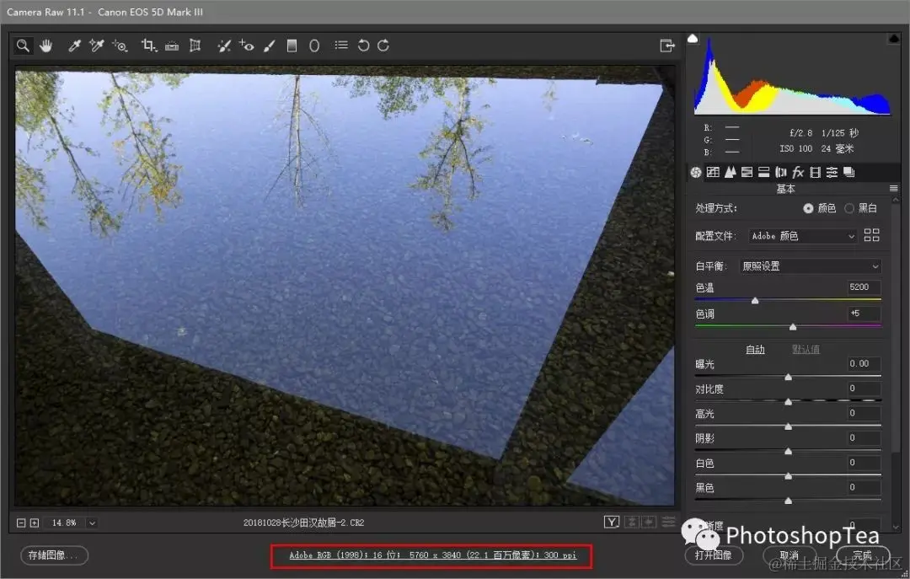910x579 pixels.
Task: Browse profiles with the grid icon
Action: 872,234
